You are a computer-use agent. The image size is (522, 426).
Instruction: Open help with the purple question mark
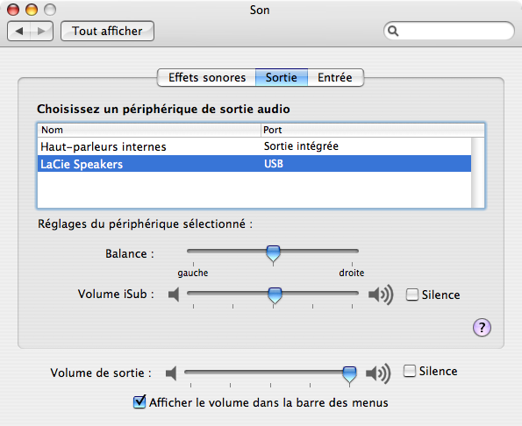(482, 328)
